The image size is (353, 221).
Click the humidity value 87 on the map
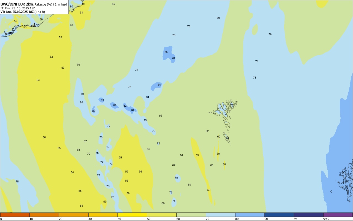(174, 58)
